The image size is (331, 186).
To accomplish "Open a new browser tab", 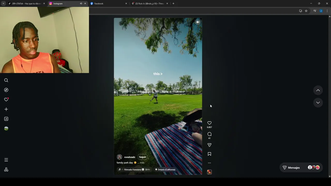I will click(173, 4).
